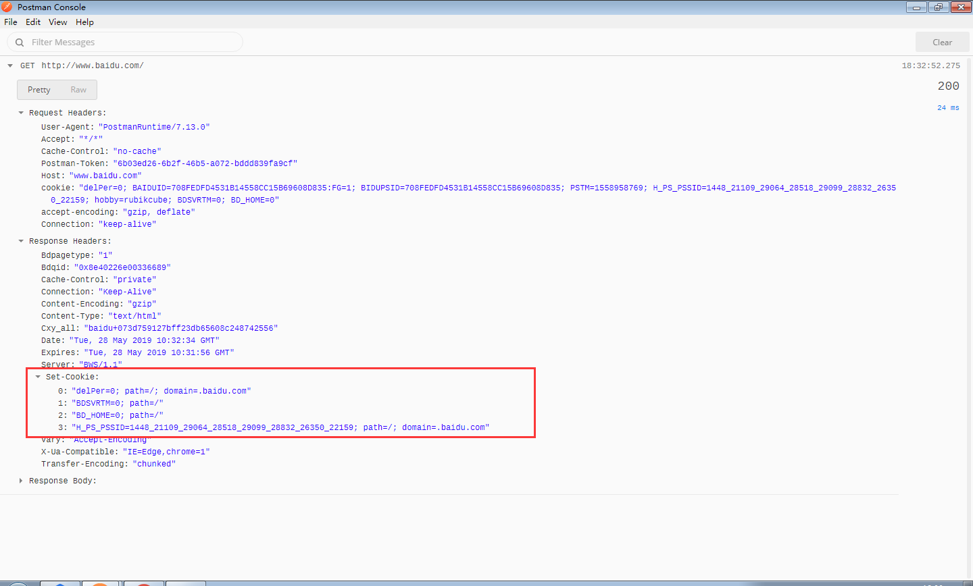Collapse the Response Headers section
973x586 pixels.
click(x=21, y=241)
